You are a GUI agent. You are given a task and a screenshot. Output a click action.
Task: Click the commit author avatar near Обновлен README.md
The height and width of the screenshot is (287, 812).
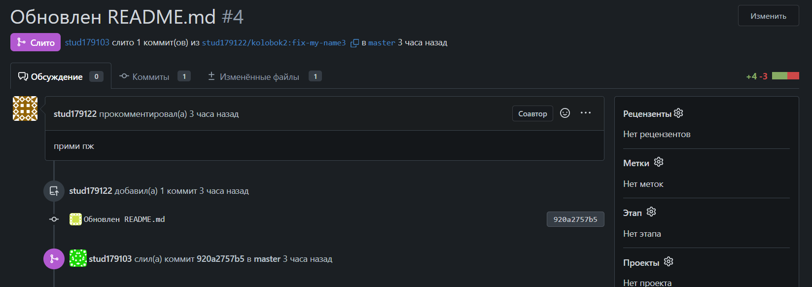pos(75,219)
